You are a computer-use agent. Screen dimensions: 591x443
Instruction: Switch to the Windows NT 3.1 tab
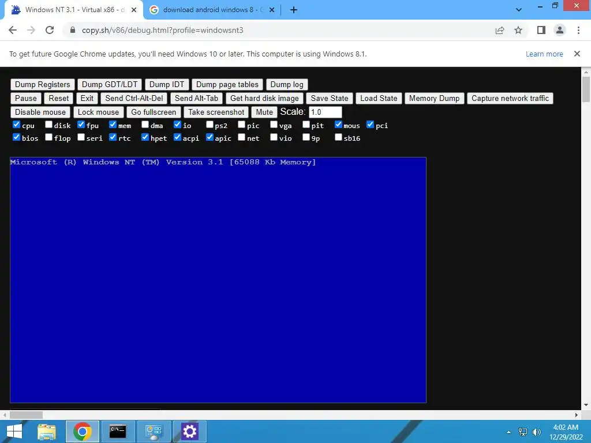pos(73,10)
